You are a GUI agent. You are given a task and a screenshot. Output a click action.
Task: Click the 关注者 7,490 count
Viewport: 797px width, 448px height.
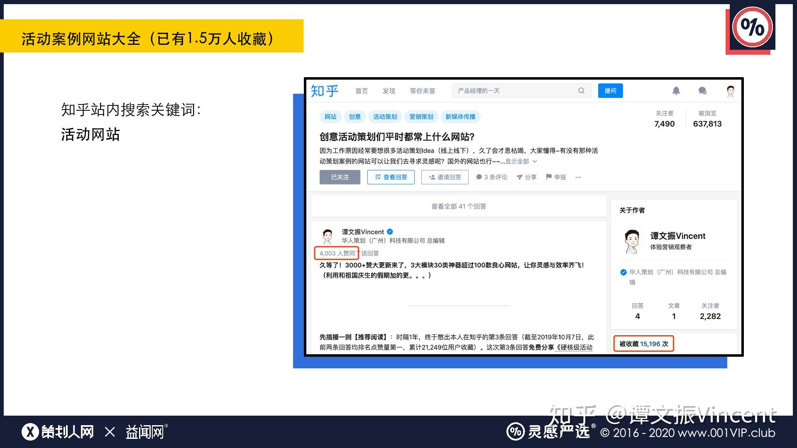tap(664, 119)
